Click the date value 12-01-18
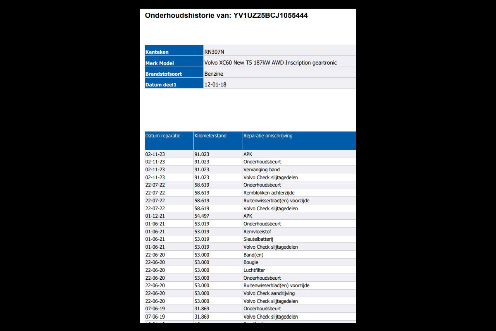The height and width of the screenshot is (331, 496). click(215, 84)
